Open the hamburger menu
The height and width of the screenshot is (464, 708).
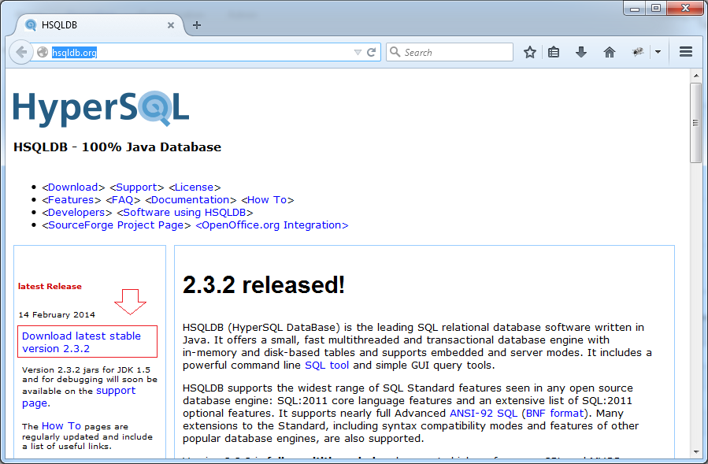[x=686, y=52]
